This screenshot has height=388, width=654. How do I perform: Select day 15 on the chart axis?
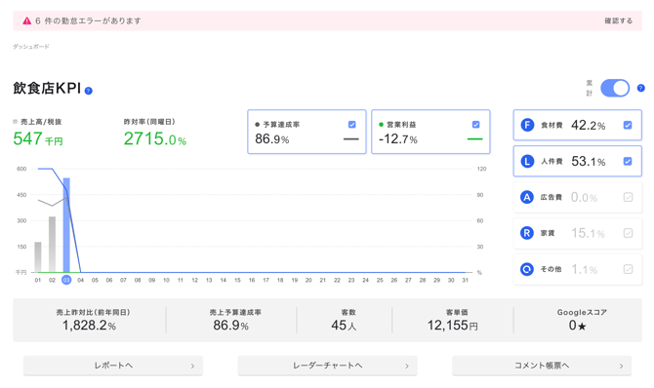pyautogui.click(x=237, y=280)
